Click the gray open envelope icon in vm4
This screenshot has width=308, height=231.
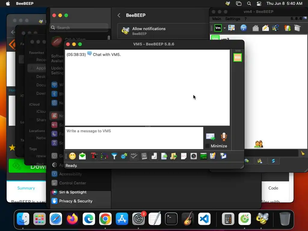point(256,28)
